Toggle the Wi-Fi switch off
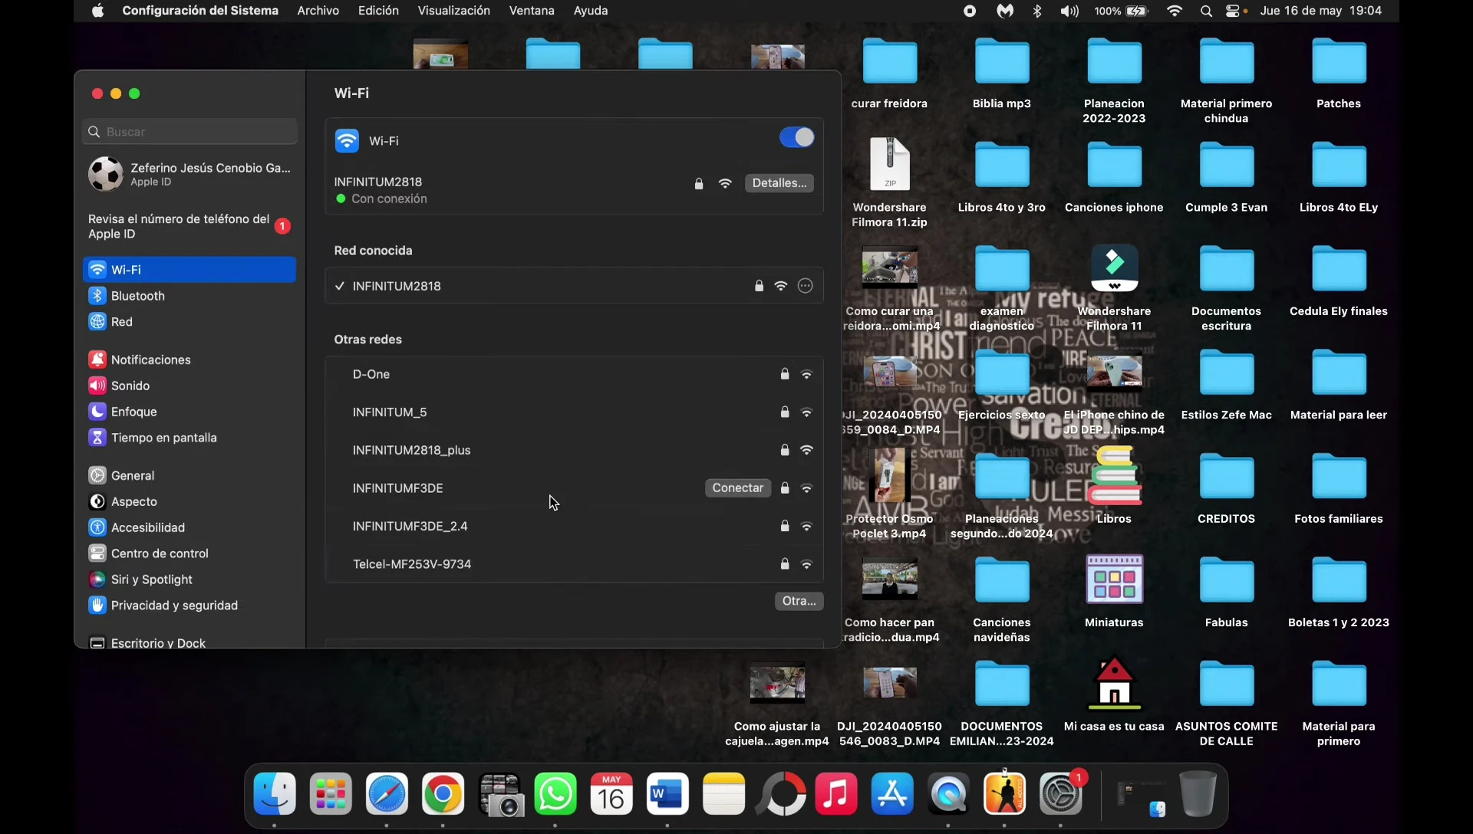Screen dimensions: 1473x834 (796, 138)
